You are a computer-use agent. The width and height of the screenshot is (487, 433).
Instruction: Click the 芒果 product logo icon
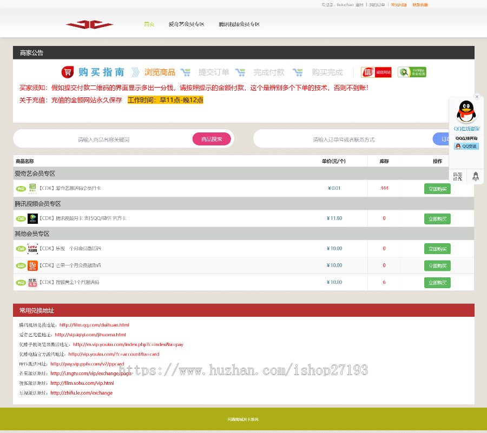tap(32, 265)
